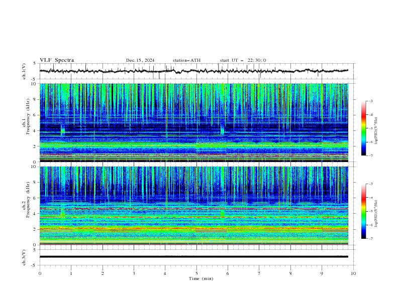Image resolution: width=398 pixels, height=307 pixels.
Task: Click the '0' tick on time axis
Action: click(40, 273)
